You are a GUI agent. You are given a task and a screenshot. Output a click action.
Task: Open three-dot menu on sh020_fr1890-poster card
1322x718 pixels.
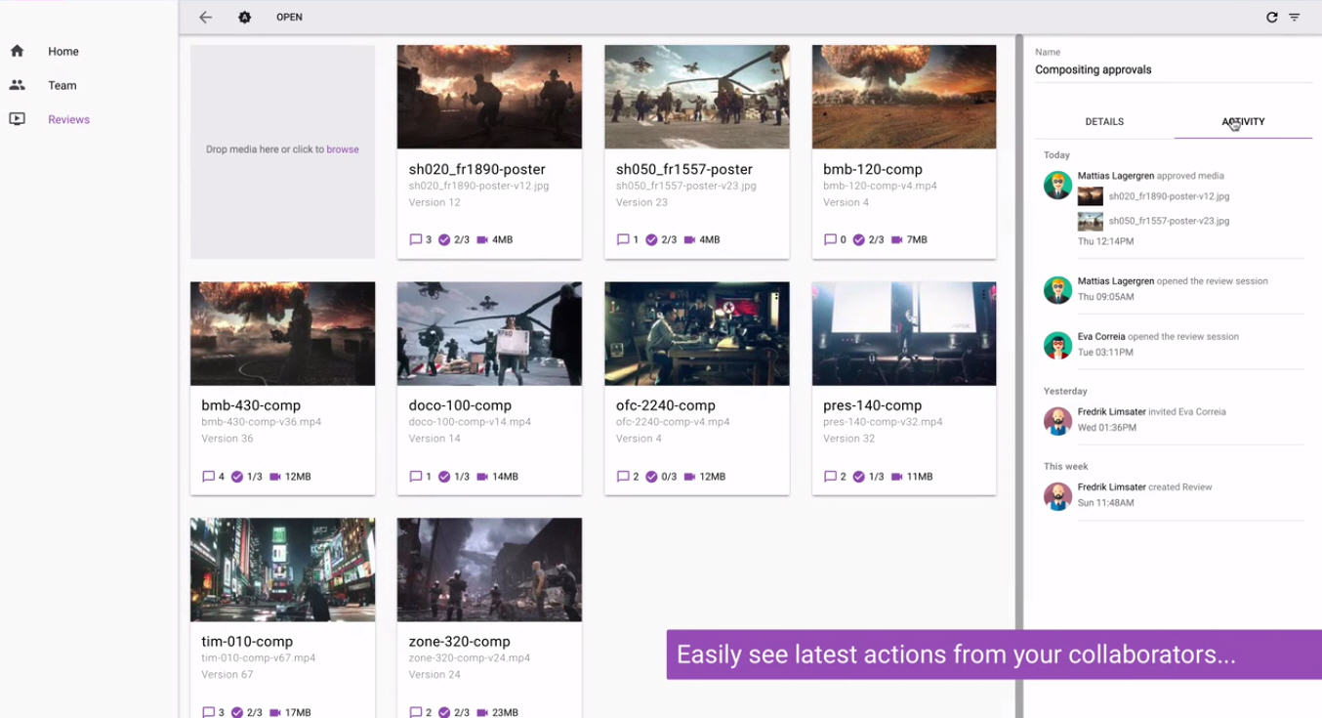tap(569, 59)
